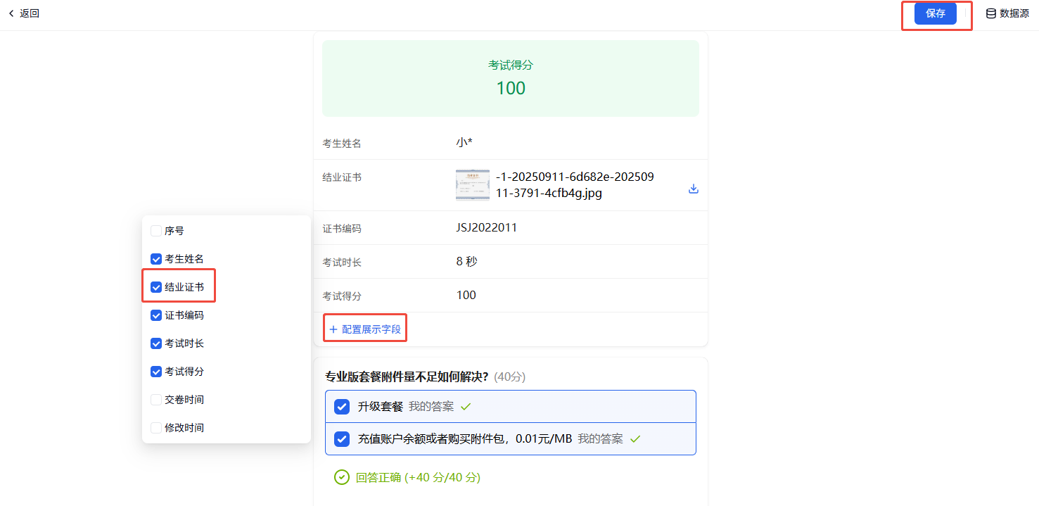This screenshot has height=506, width=1039.
Task: Open the 配置展示字段 field selector
Action: pyautogui.click(x=371, y=329)
